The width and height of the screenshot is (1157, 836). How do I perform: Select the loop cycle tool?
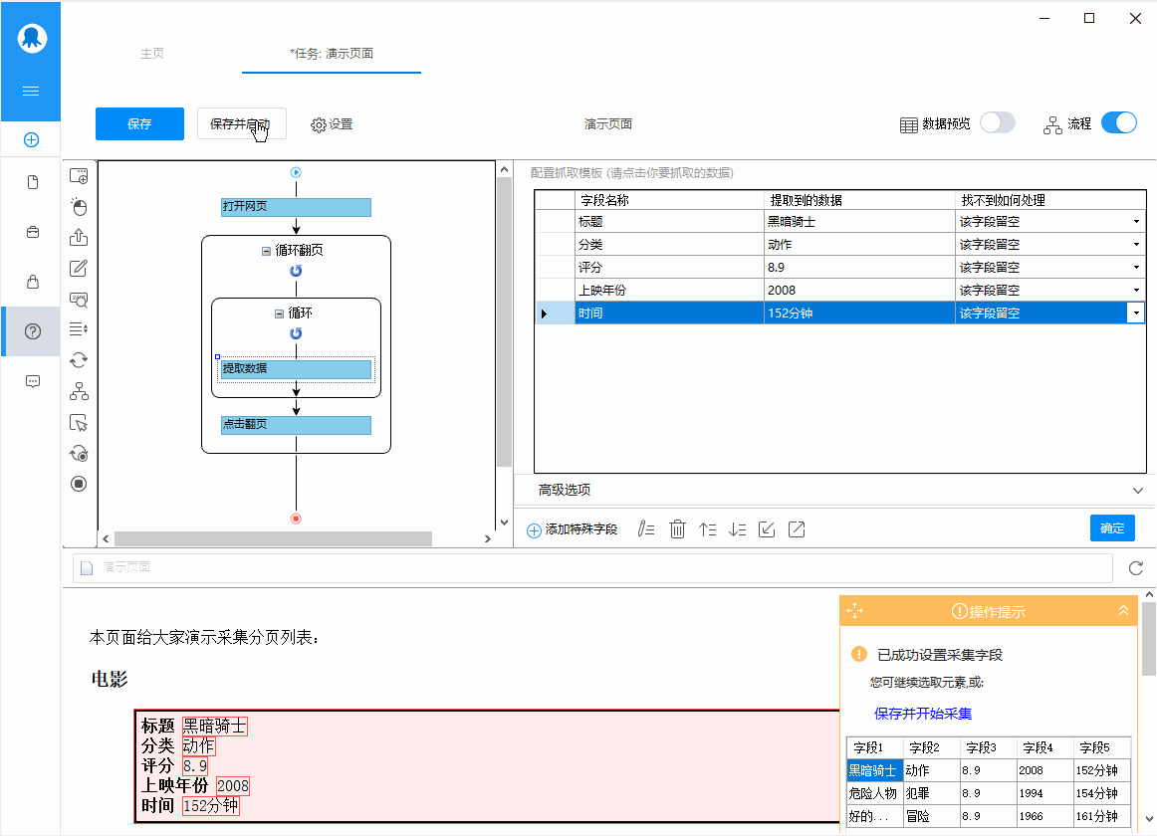tap(79, 360)
